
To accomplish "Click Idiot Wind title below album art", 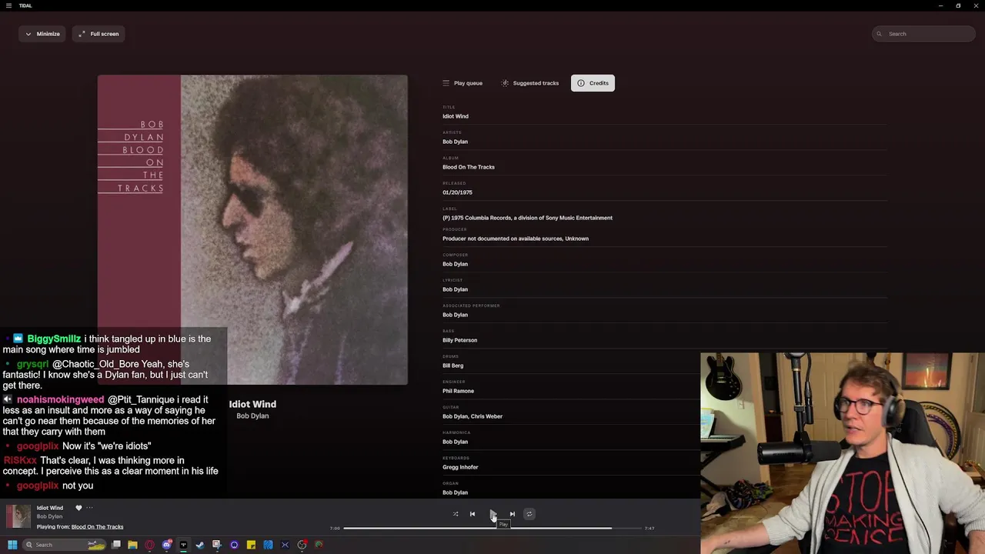I will click(252, 404).
